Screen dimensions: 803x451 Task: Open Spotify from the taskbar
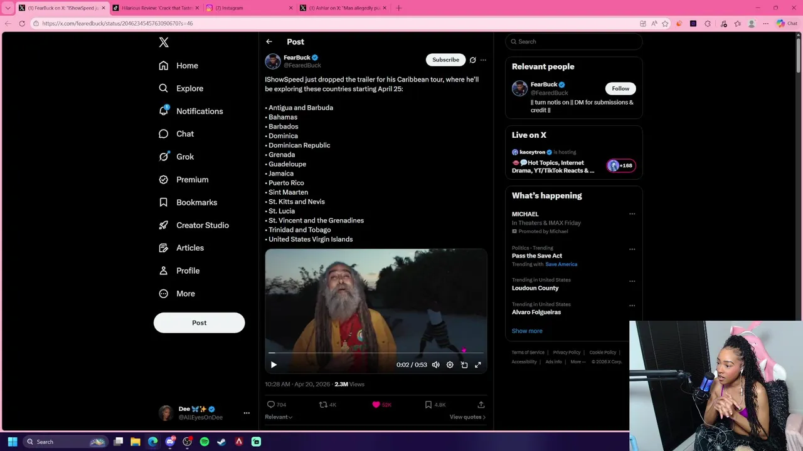tap(205, 442)
